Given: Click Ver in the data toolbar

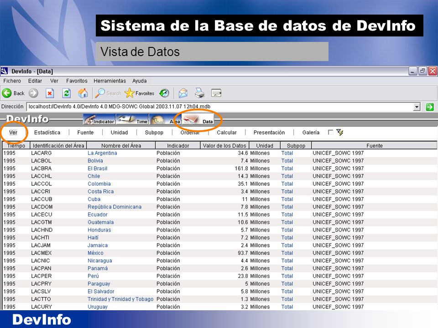Looking at the screenshot, I should 13,133.
